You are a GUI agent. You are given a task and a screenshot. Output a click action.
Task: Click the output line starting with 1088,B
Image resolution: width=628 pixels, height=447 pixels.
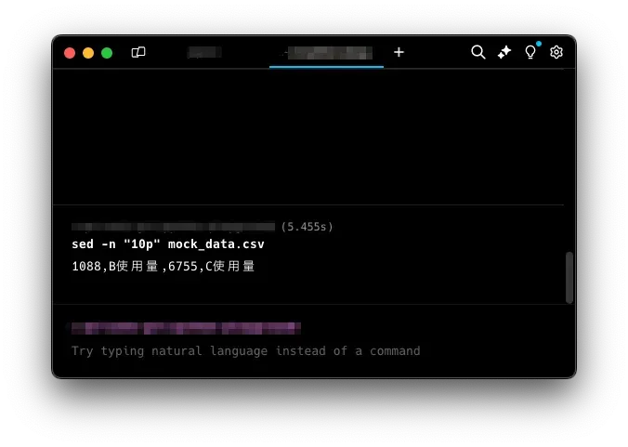(x=163, y=266)
